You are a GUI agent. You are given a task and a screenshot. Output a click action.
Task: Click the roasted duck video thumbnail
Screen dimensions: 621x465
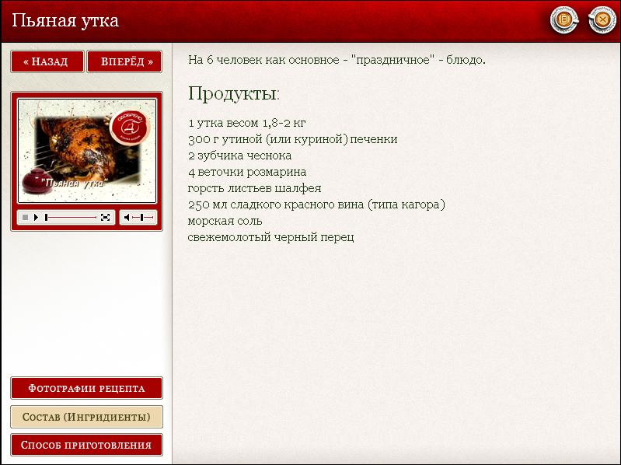pyautogui.click(x=86, y=150)
